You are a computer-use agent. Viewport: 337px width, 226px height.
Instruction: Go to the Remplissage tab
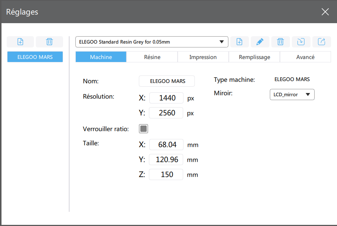(x=254, y=57)
